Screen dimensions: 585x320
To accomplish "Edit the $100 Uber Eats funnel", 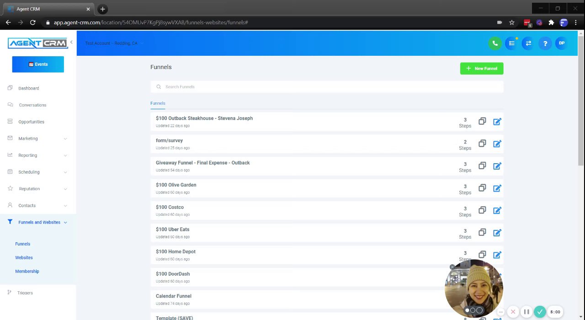I will (497, 233).
